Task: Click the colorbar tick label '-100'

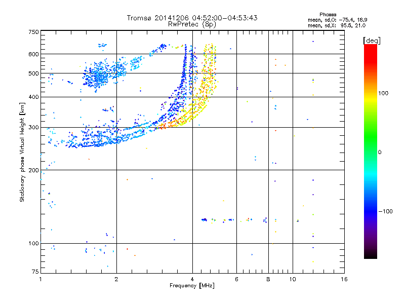Action: (385, 211)
